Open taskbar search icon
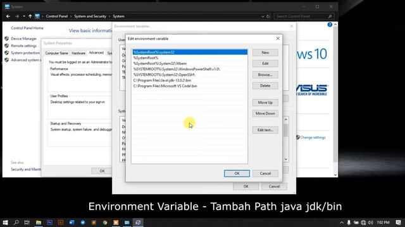 click(x=16, y=223)
